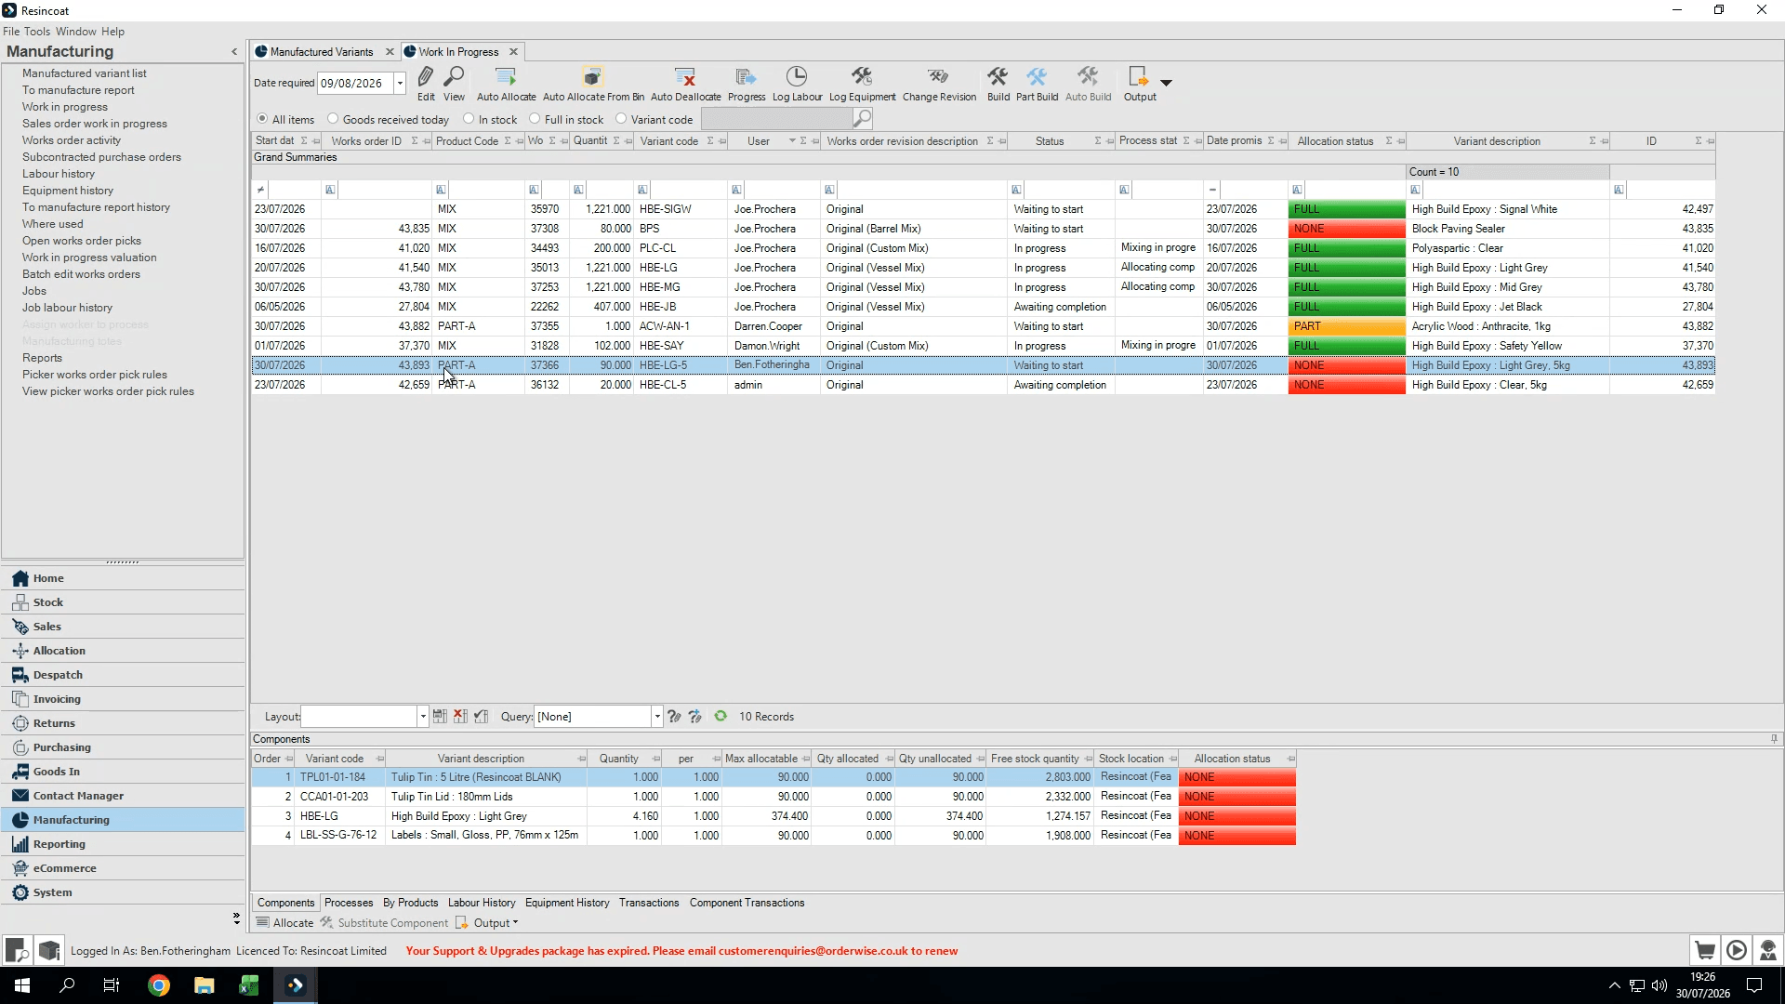
Task: Open Work in progress valuation link
Action: tap(89, 258)
